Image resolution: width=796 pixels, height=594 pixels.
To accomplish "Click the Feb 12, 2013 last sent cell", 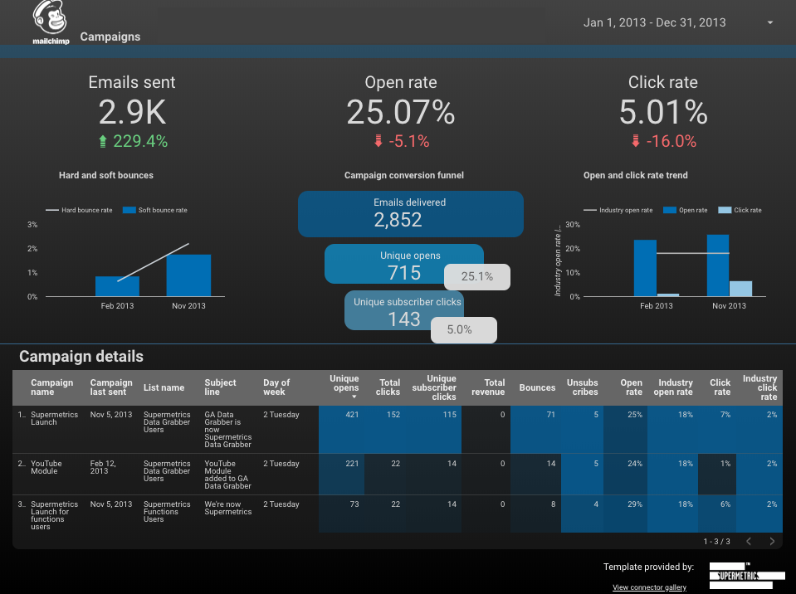I will (x=103, y=467).
